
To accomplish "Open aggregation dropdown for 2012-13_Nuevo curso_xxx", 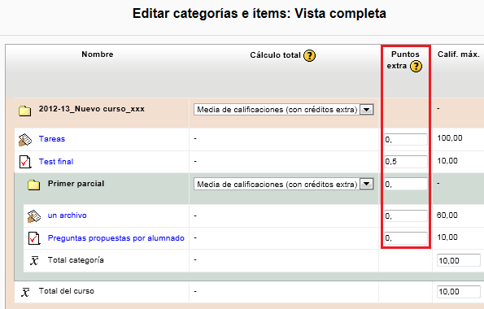I will 284,110.
